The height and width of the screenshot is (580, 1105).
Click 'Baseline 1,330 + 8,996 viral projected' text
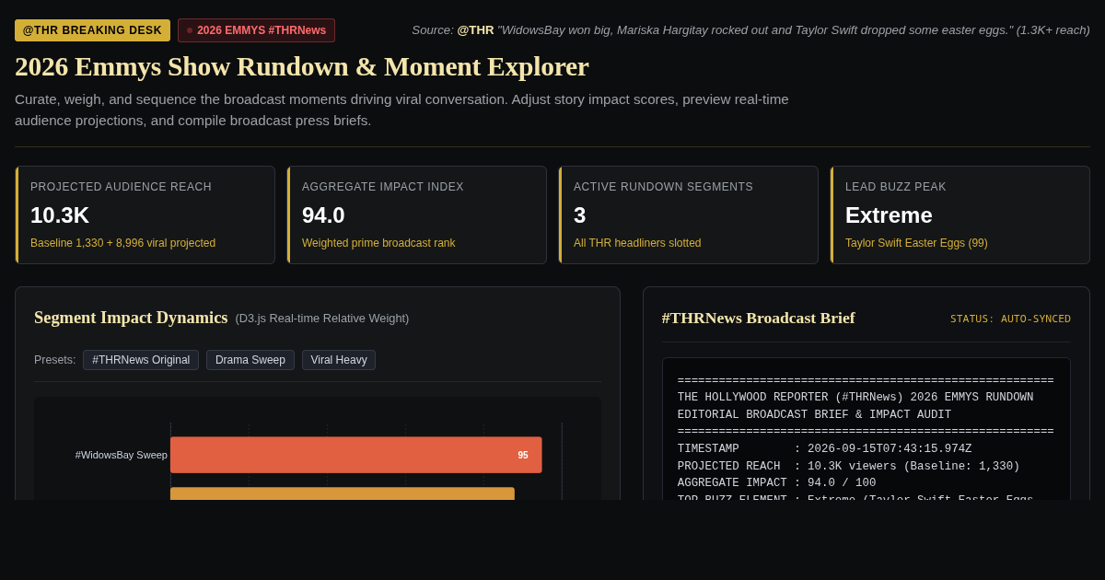coord(122,243)
